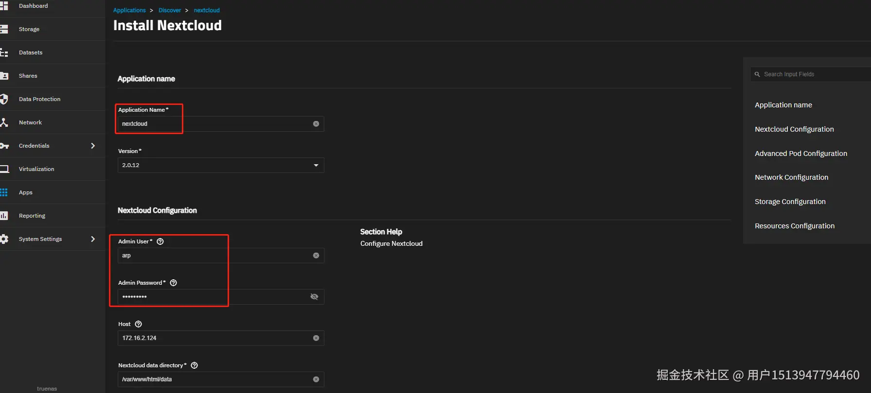Expand the System Settings submenu
The image size is (871, 393).
(93, 239)
